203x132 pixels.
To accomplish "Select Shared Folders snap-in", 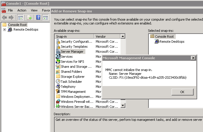I will (x=71, y=72).
